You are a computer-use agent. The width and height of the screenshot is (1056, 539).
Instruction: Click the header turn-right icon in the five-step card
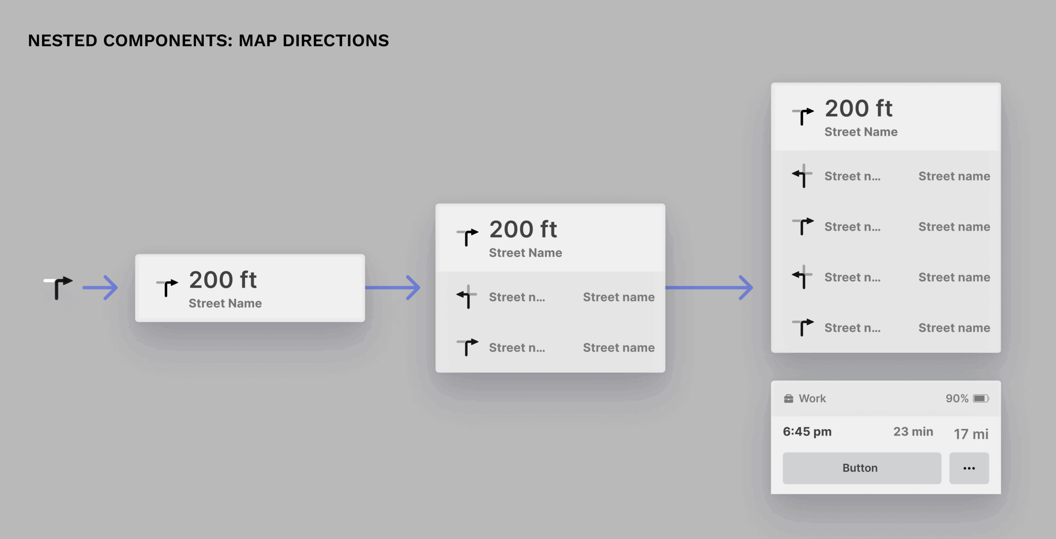pyautogui.click(x=803, y=116)
